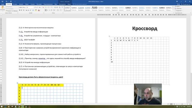The image size is (192, 108).
Task: Open the font size dropdown
Action: [x=33, y=7]
